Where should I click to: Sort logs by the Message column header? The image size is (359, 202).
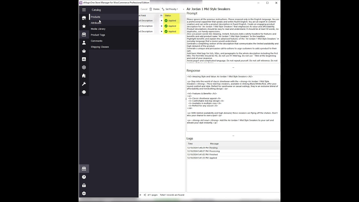244,144
